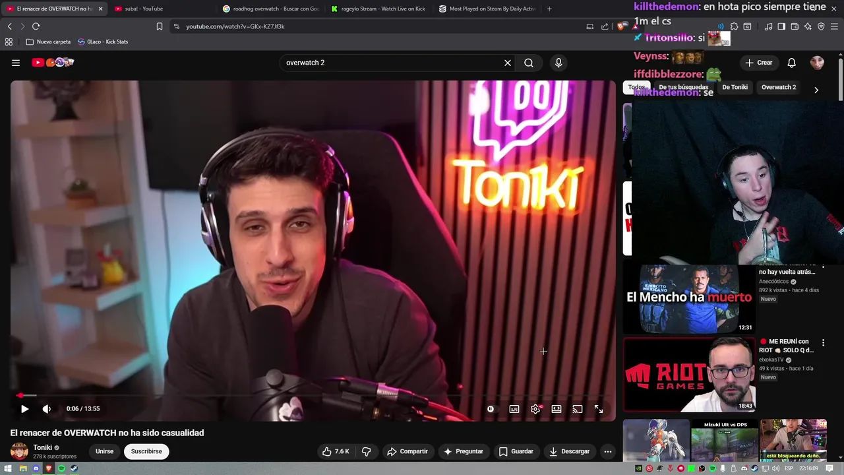Screen dimensions: 844x475
Task: Open the 0Laco - Kick Stats bookmark
Action: (102, 42)
